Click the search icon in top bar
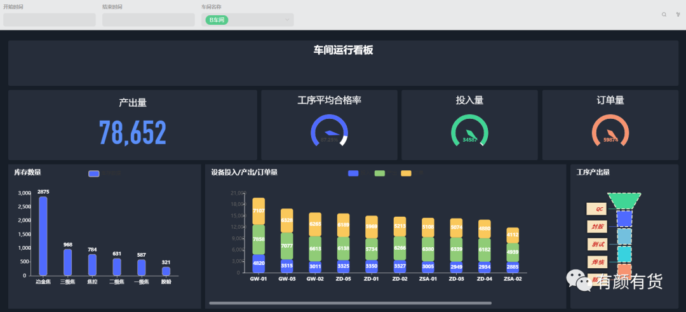This screenshot has width=686, height=312. click(x=664, y=14)
